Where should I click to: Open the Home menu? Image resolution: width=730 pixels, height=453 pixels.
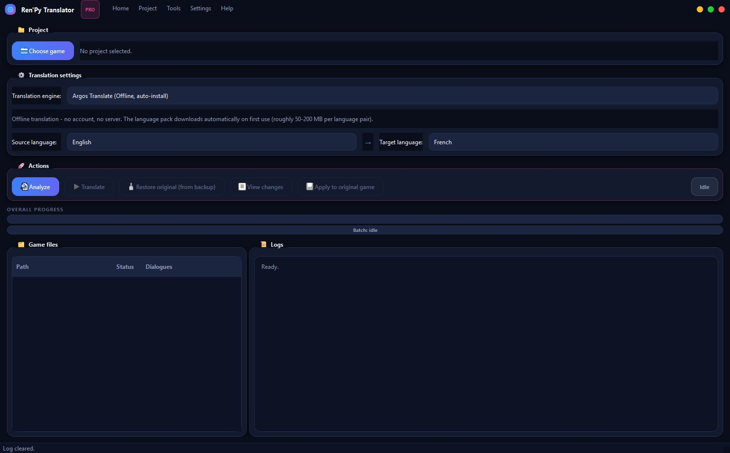[x=120, y=8]
